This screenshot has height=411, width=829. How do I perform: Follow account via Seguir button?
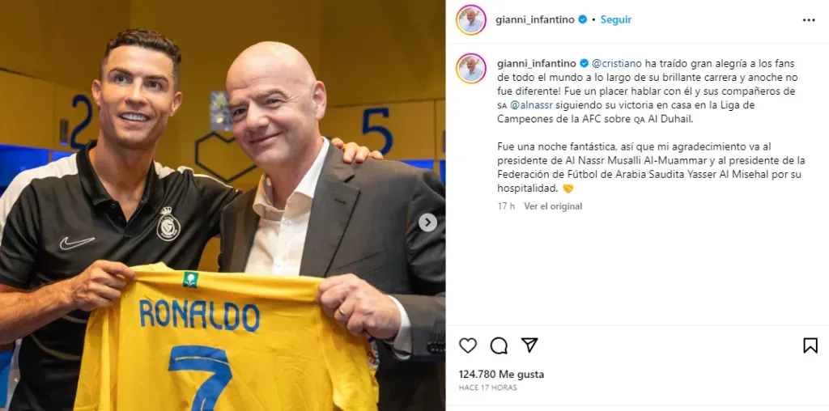[x=616, y=19]
